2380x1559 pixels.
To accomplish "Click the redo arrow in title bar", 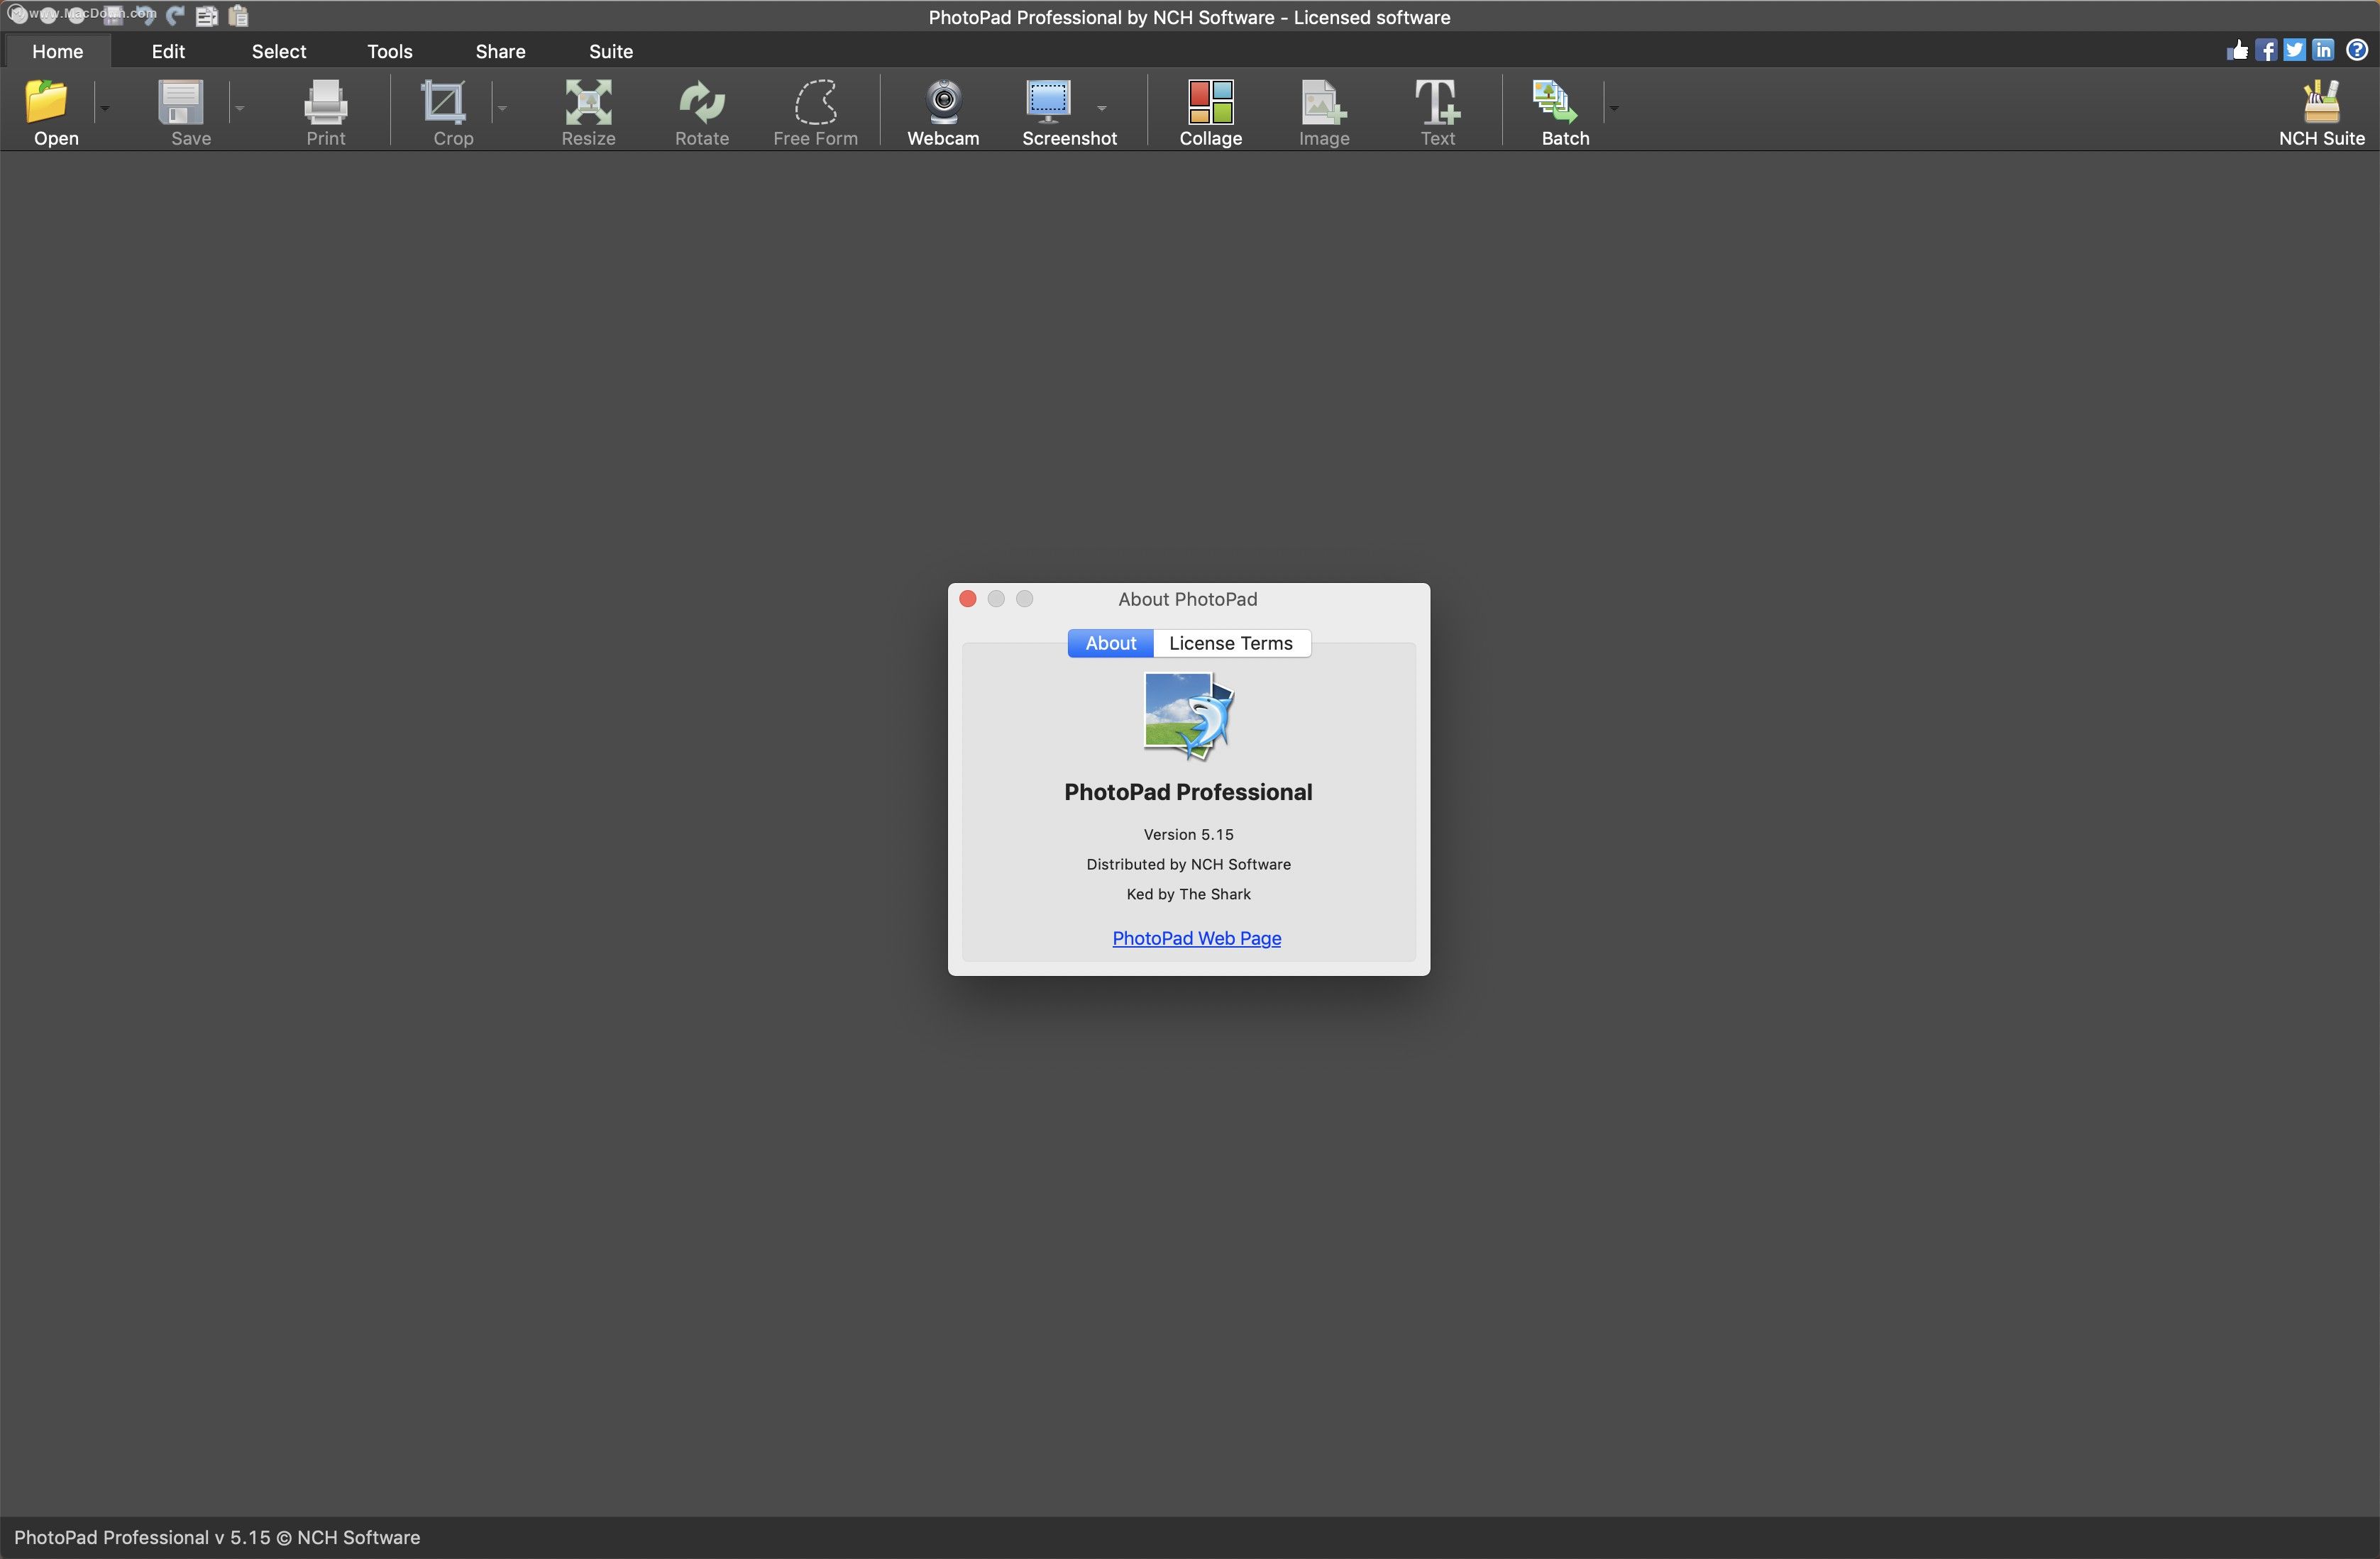I will 176,15.
